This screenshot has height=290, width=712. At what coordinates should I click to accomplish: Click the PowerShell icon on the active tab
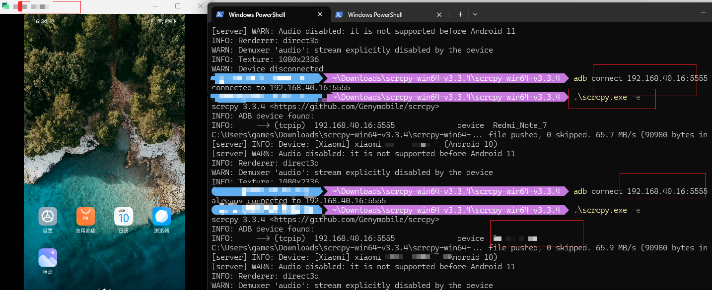220,15
